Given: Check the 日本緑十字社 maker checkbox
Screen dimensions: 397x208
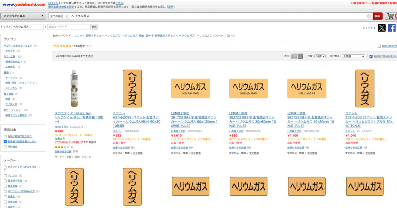Looking at the screenshot, I should point(5,181).
